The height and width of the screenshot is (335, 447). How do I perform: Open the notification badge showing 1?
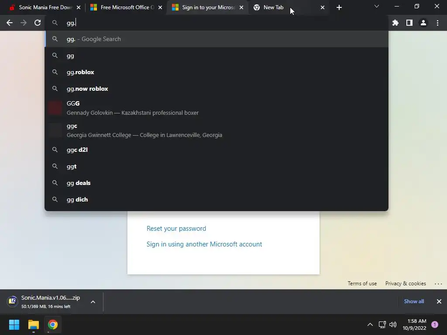(435, 325)
